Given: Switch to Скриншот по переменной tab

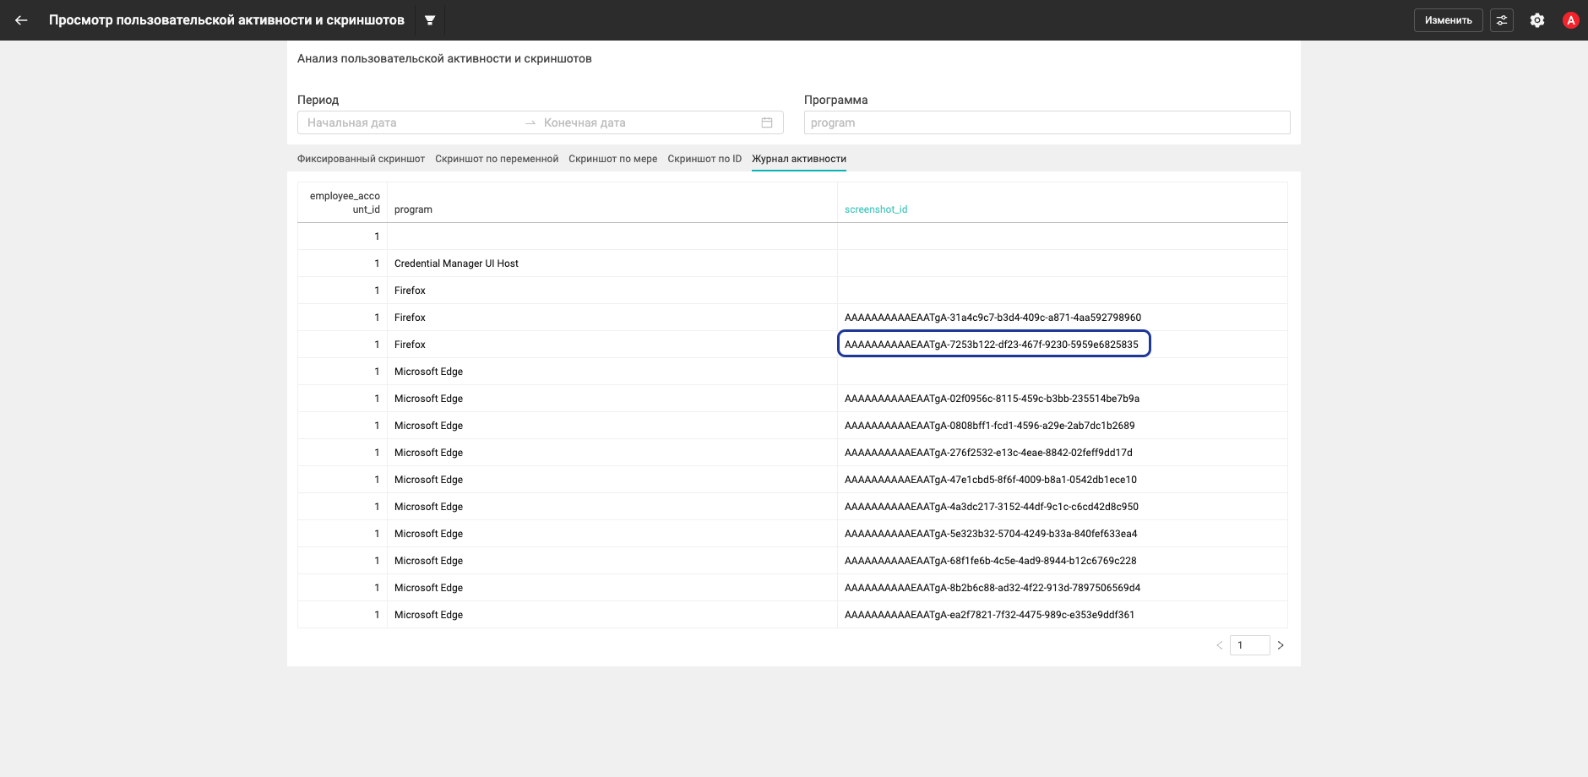Looking at the screenshot, I should (497, 159).
